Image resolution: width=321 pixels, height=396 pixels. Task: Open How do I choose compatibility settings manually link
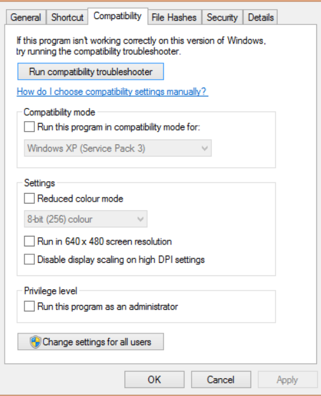tap(113, 92)
